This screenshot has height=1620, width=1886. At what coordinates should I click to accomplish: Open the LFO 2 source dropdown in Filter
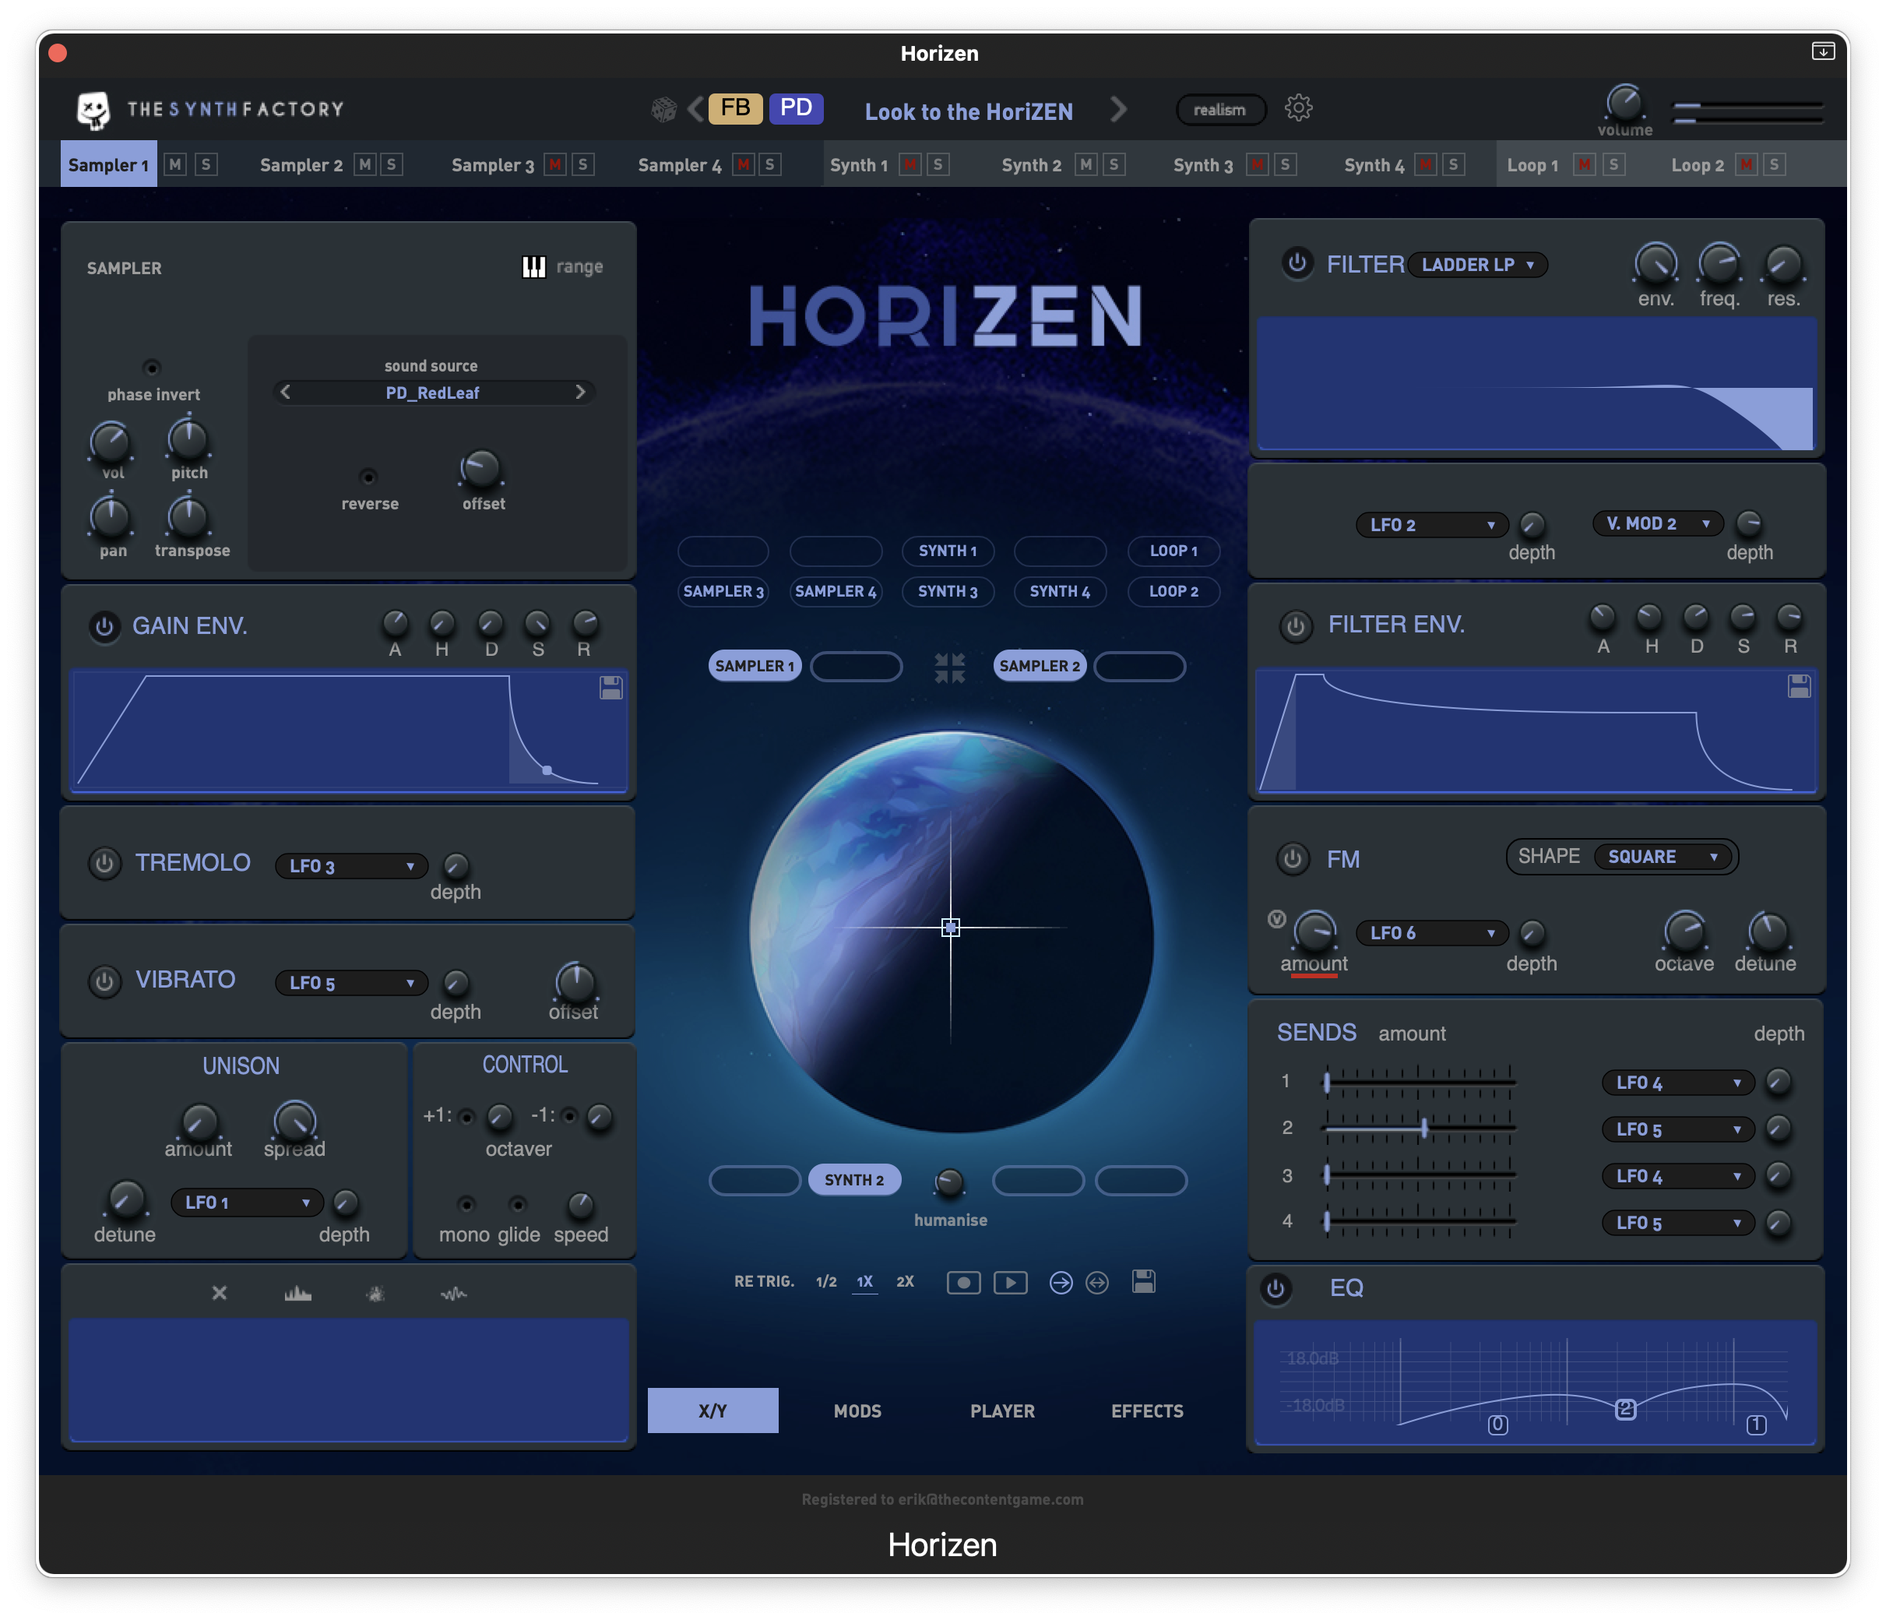(1421, 523)
